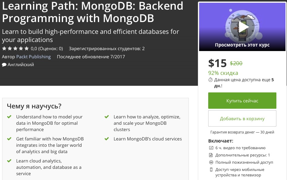Click the 92% скидка discount text
The image size is (287, 180).
point(223,73)
